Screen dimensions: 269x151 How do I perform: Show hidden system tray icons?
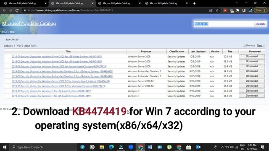222,147
